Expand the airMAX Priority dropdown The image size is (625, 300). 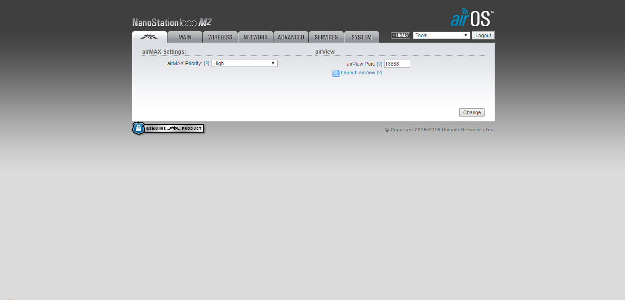tap(244, 63)
